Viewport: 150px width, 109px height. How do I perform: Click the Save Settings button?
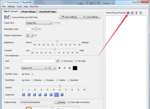tap(69, 17)
